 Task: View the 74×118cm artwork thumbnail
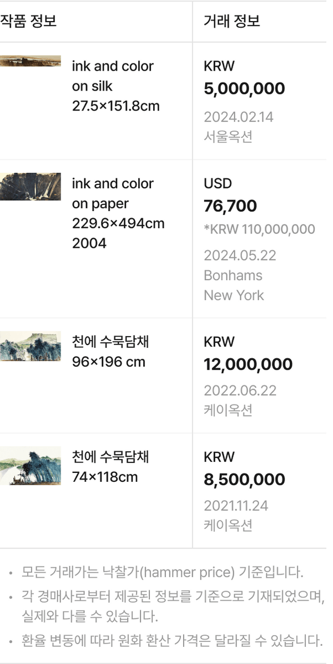30,465
